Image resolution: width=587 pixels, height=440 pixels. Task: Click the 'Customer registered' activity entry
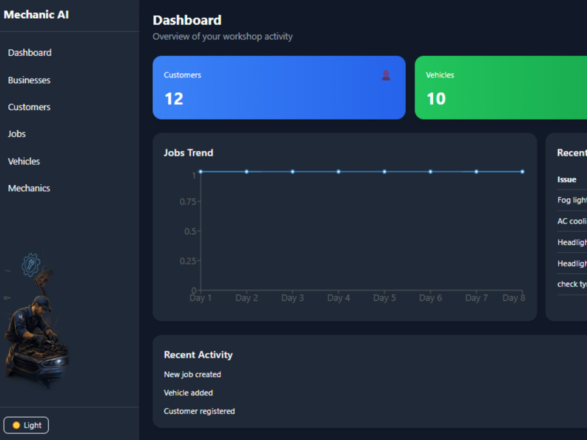(x=199, y=411)
